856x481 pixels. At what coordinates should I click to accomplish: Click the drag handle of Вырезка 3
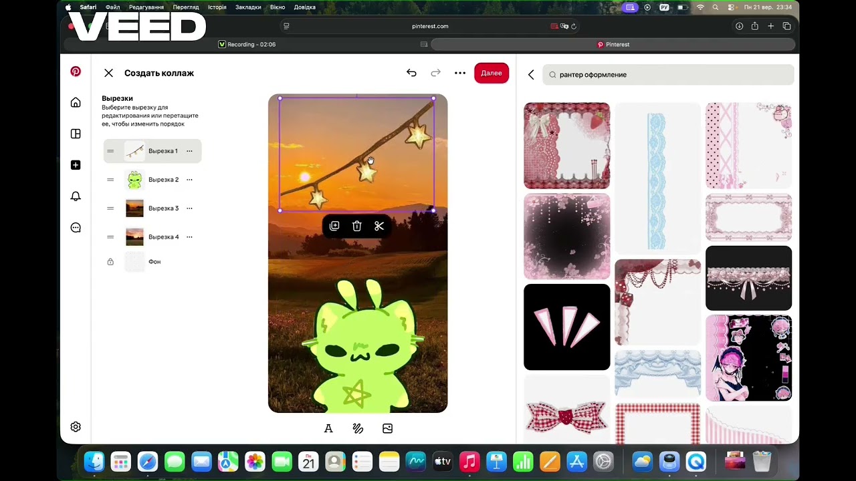(x=110, y=208)
